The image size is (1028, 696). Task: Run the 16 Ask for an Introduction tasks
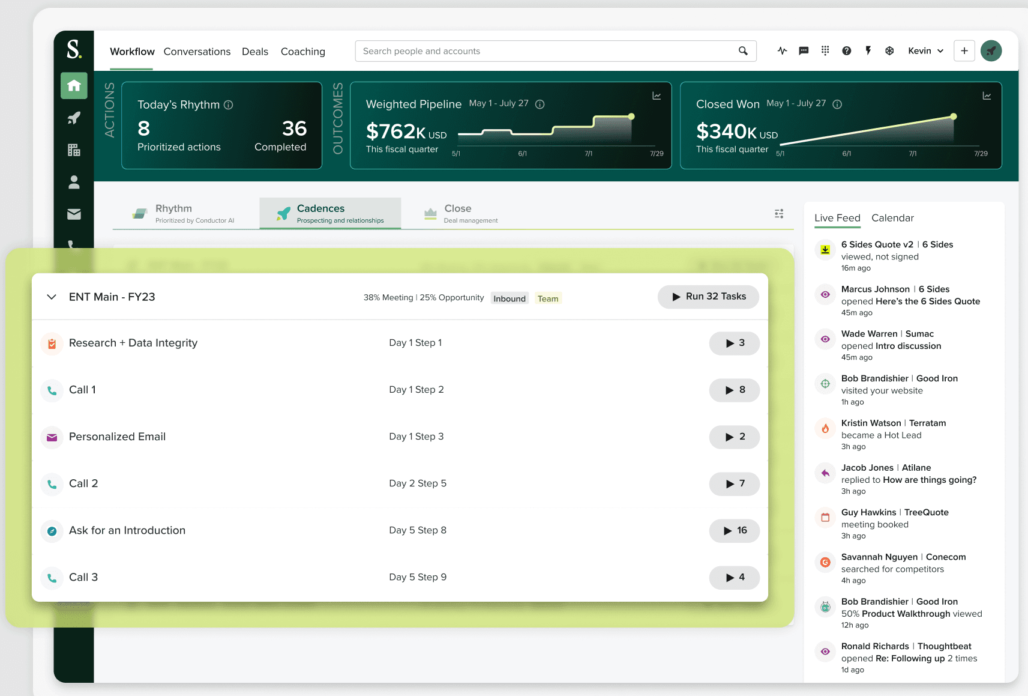734,530
